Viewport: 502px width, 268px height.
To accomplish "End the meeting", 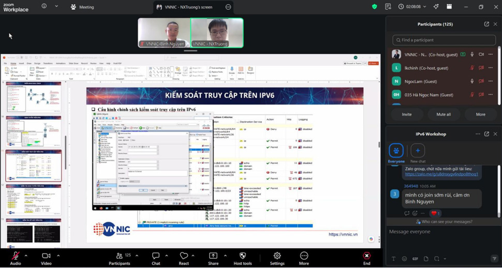I will 366,258.
